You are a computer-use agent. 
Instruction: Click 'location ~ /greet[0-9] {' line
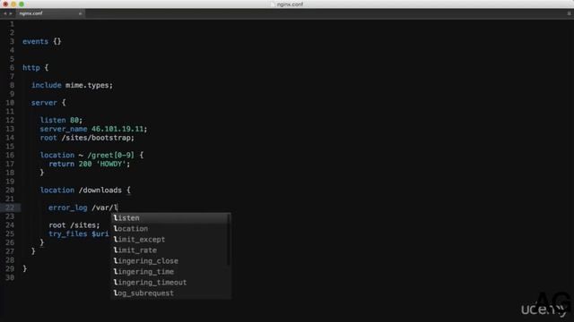pyautogui.click(x=91, y=155)
